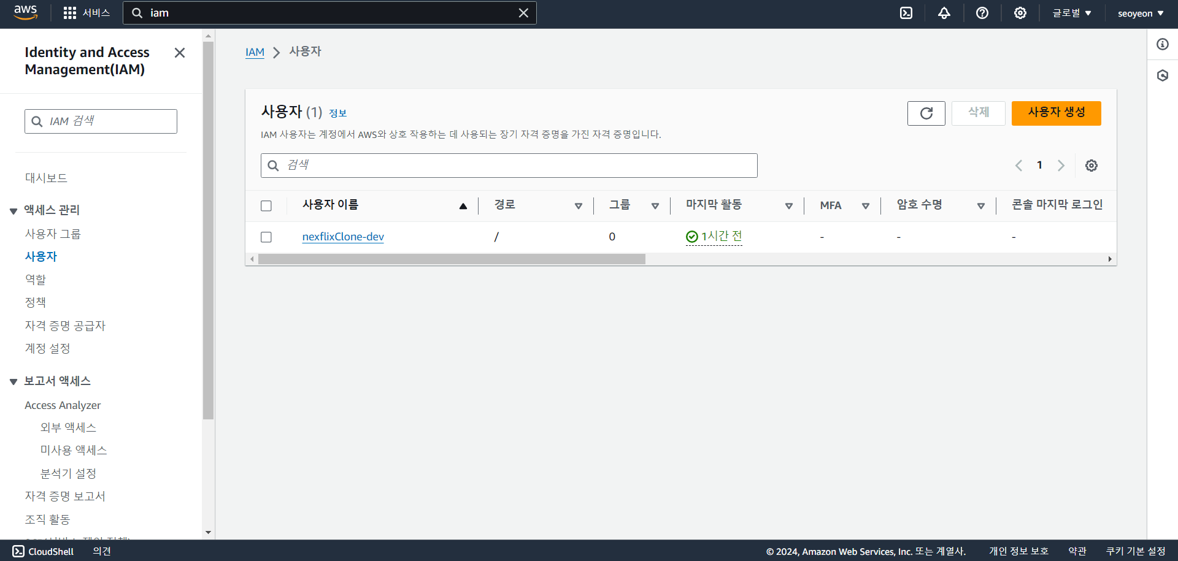
Task: Check the nexflixClone-dev row checkbox
Action: pos(266,237)
